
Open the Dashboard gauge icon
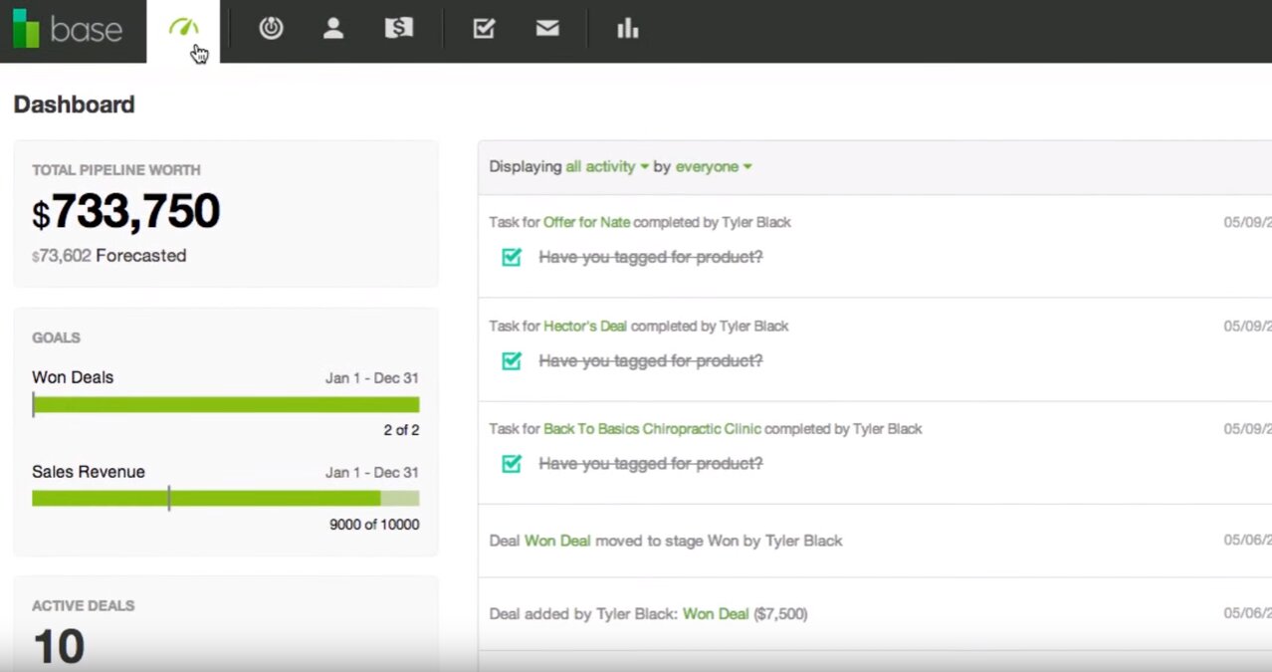(183, 28)
